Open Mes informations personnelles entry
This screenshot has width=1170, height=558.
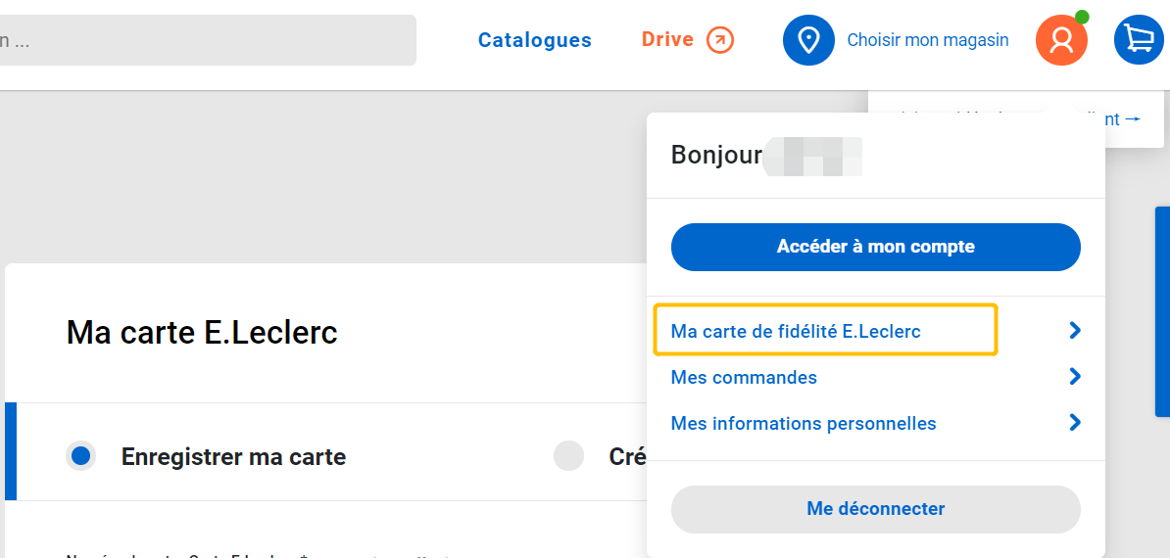coord(804,423)
